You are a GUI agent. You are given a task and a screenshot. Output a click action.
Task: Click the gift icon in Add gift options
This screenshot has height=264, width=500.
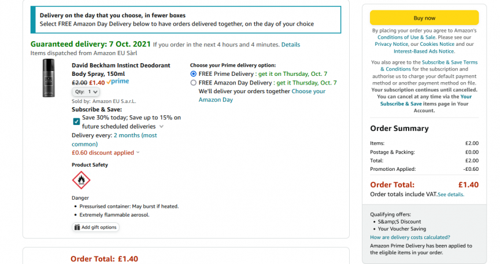[x=77, y=228]
